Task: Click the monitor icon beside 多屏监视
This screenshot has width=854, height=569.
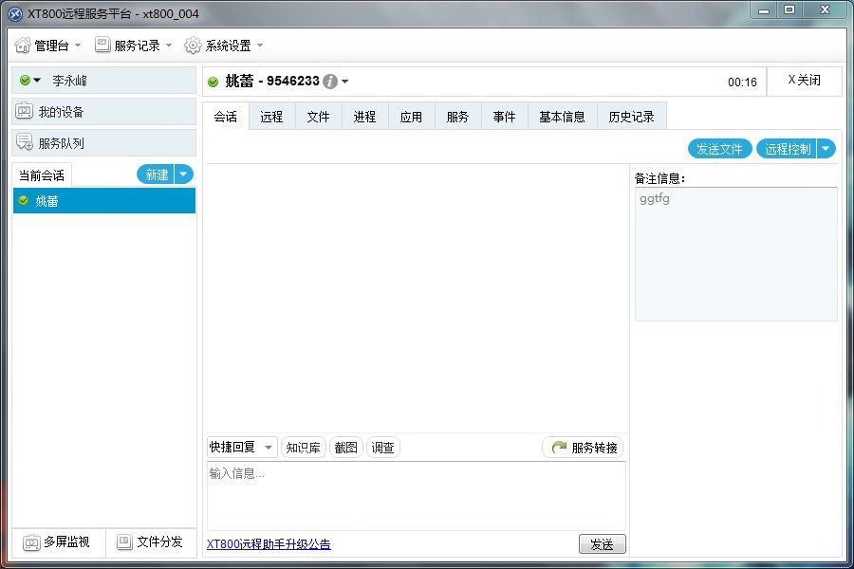Action: coord(31,542)
